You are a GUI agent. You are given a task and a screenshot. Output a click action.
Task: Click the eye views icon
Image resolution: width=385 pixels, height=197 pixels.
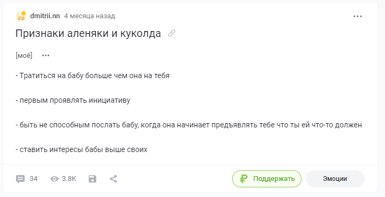[55, 179]
